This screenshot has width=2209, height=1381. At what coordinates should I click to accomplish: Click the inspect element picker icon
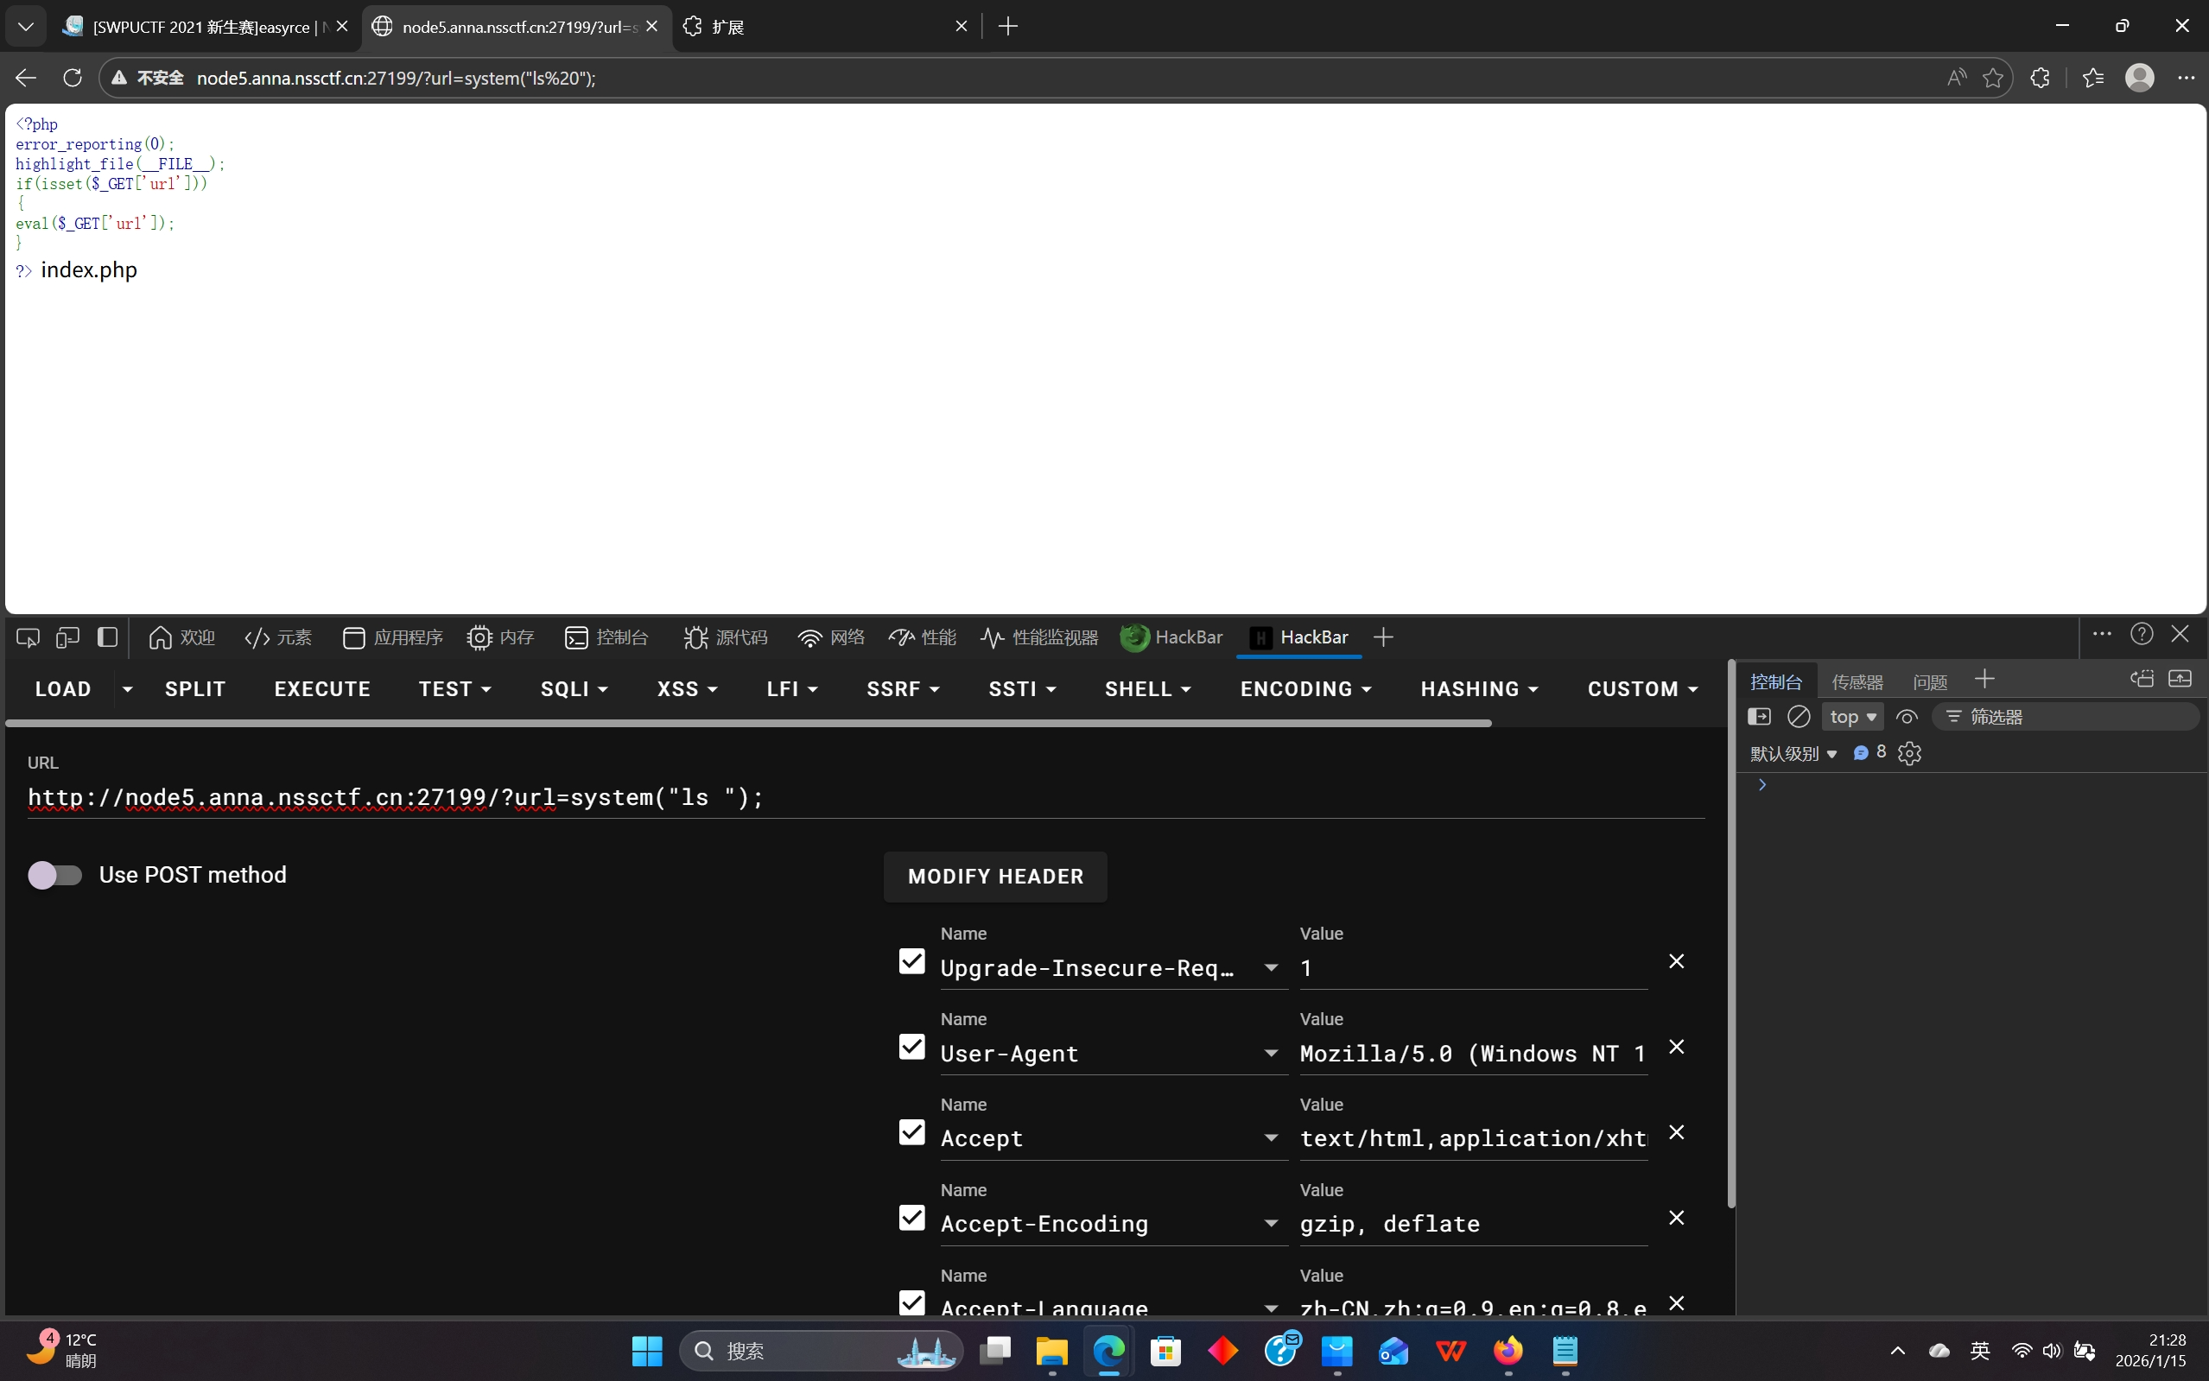[x=28, y=637]
